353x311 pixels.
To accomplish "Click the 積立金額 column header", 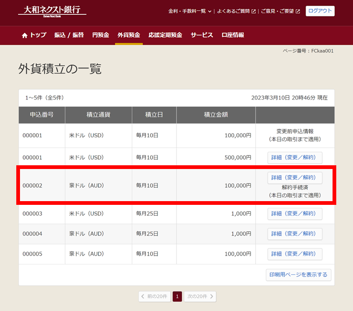I will 216,115.
